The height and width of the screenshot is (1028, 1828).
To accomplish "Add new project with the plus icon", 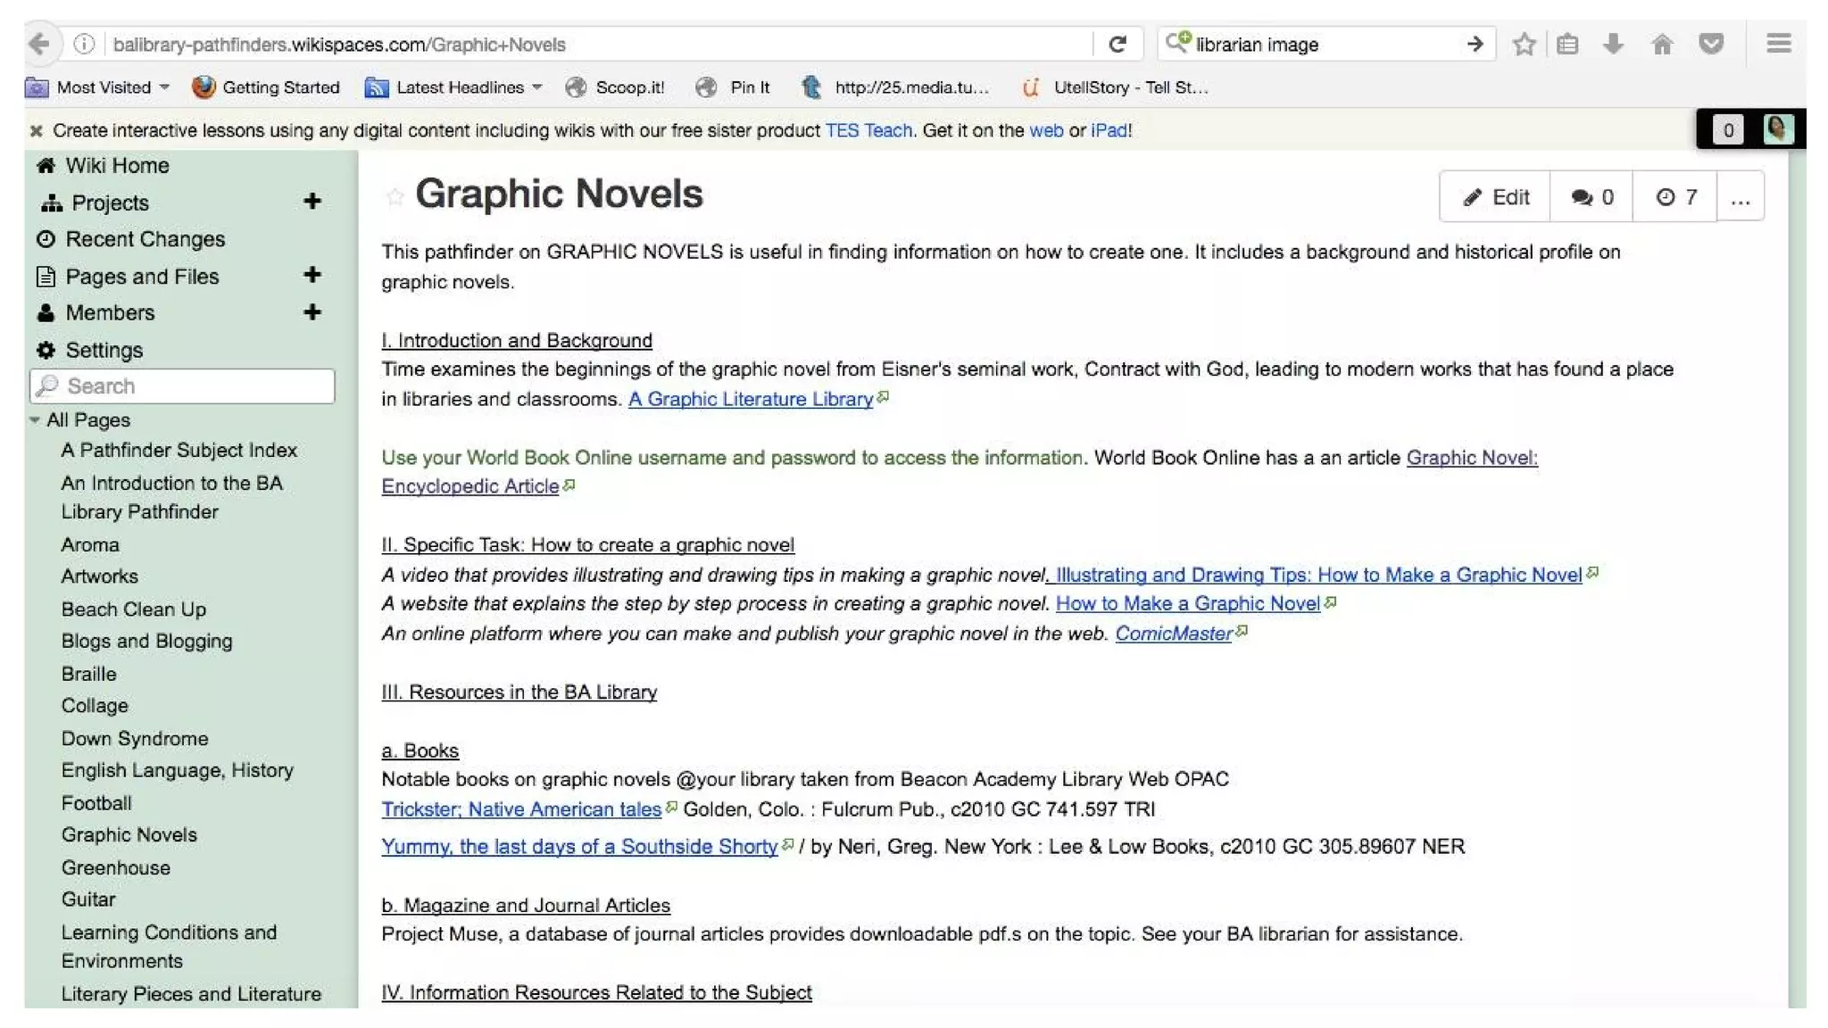I will [312, 202].
